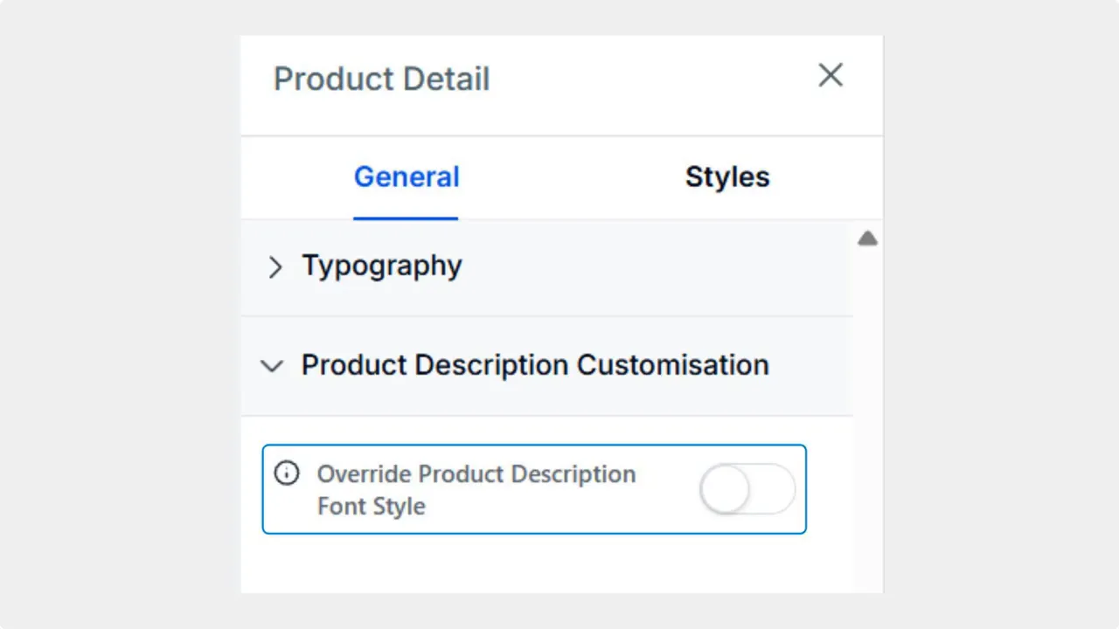
Task: Switch to the Styles tab
Action: (x=727, y=176)
